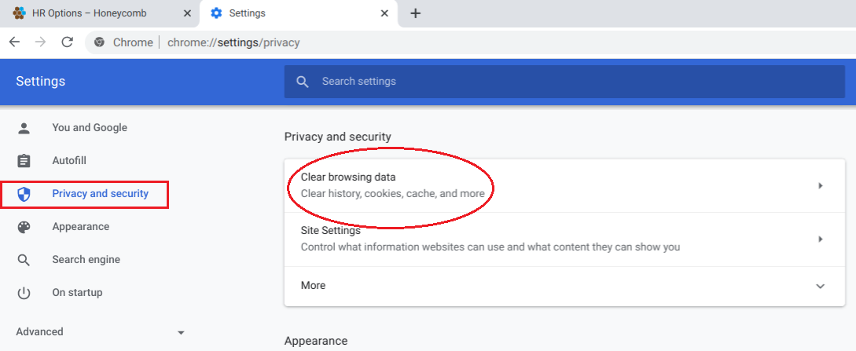
Task: Expand the Advanced section in sidebar
Action: point(181,332)
